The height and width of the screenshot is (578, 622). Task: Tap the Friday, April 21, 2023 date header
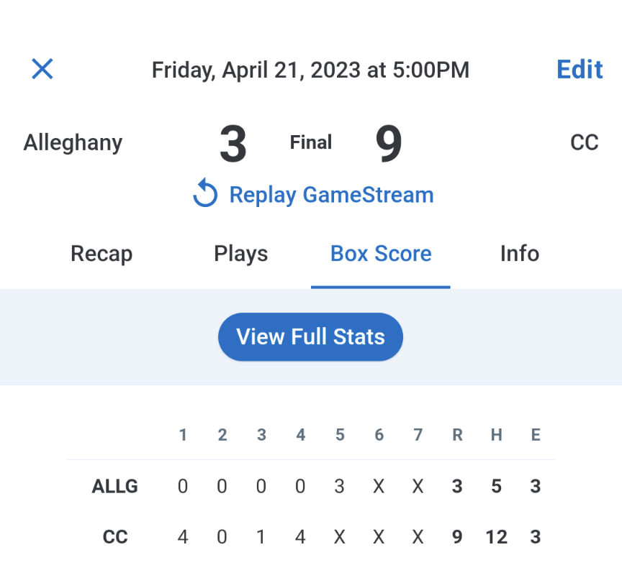[310, 70]
